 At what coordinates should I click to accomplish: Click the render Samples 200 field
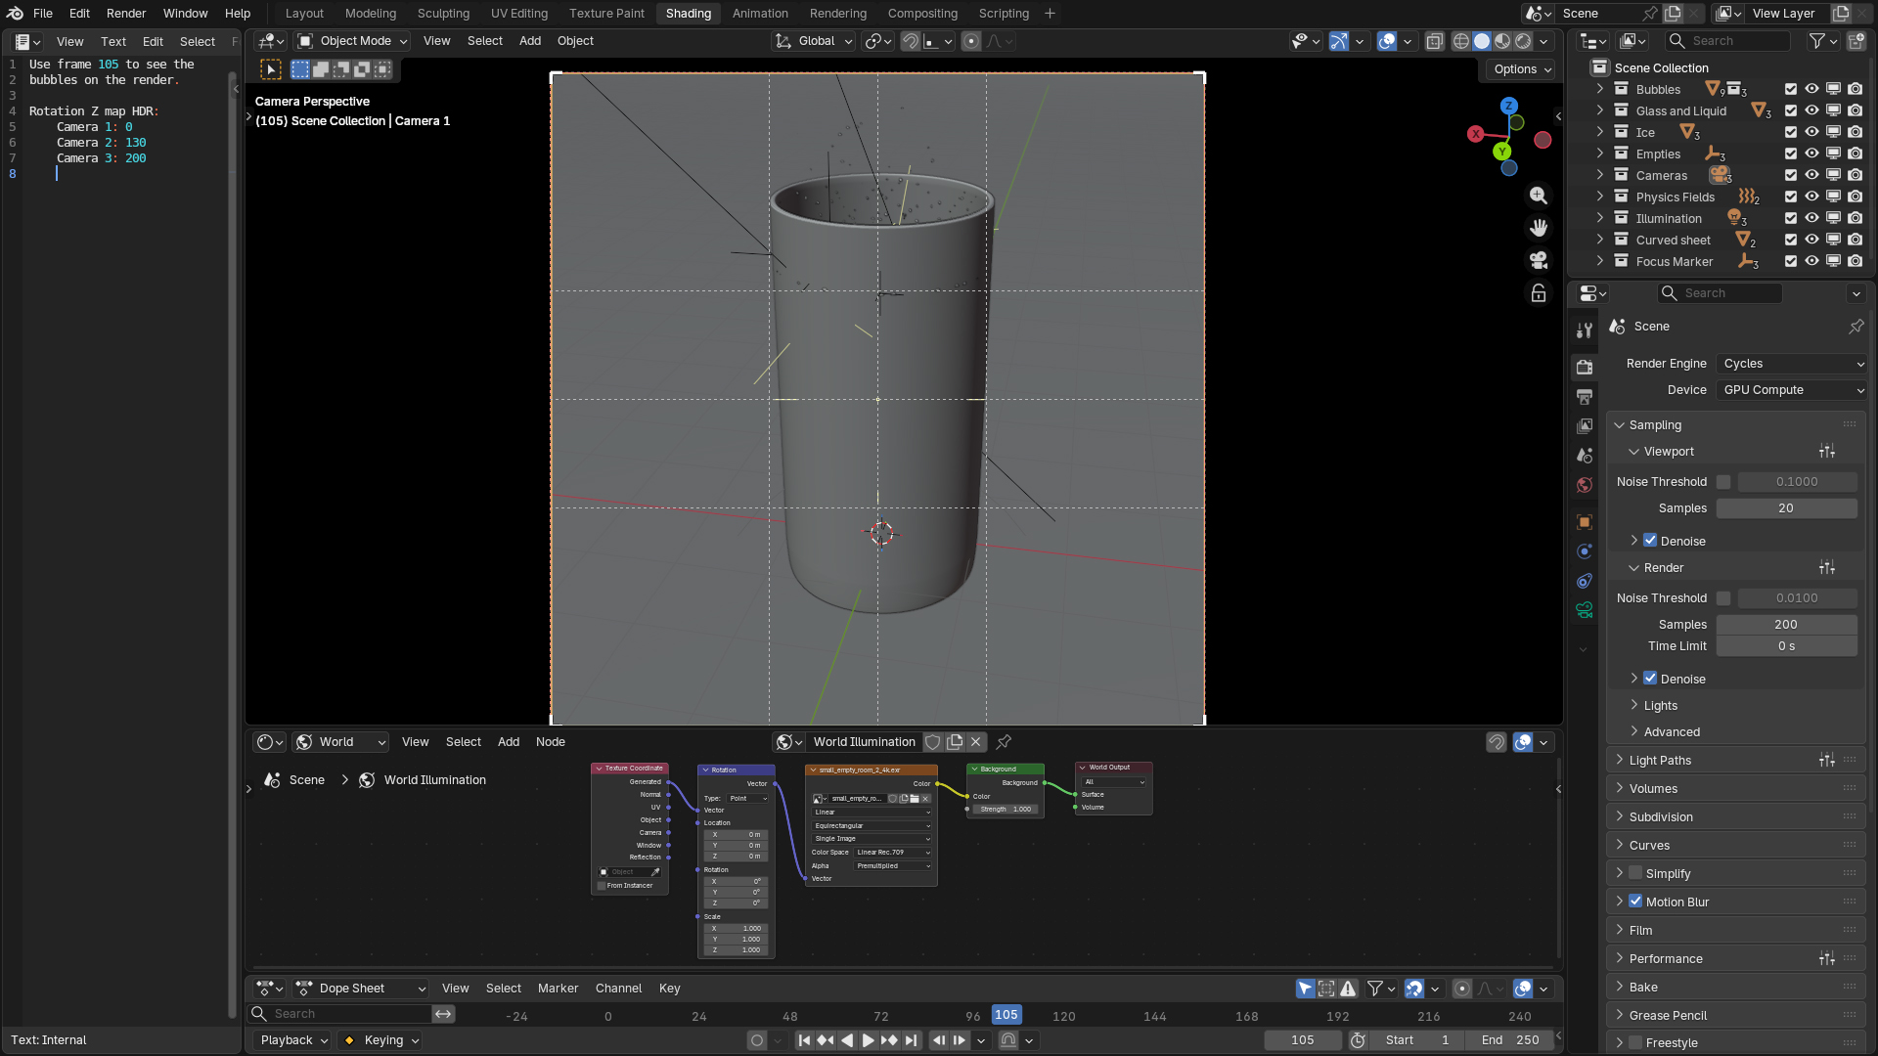(x=1785, y=624)
